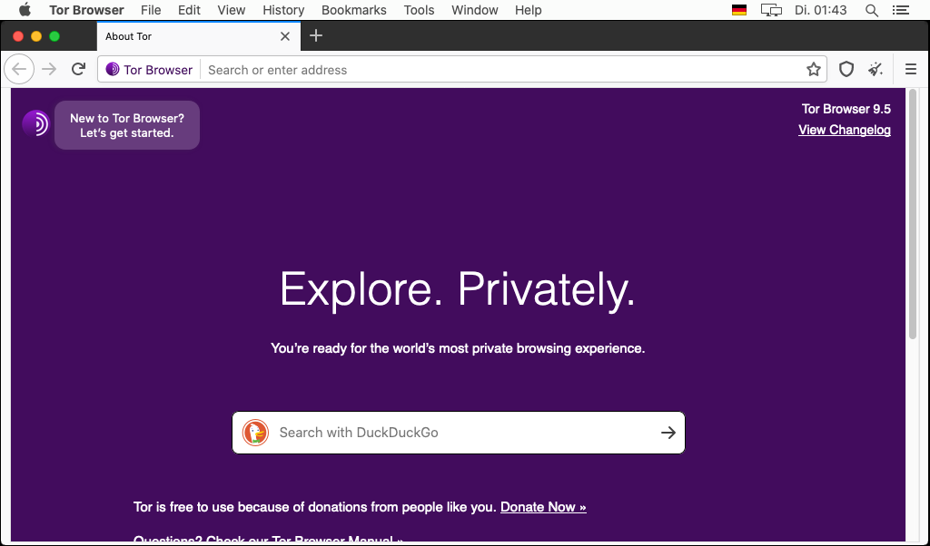This screenshot has width=930, height=546.
Task: Click the Donate Now link
Action: pyautogui.click(x=543, y=507)
